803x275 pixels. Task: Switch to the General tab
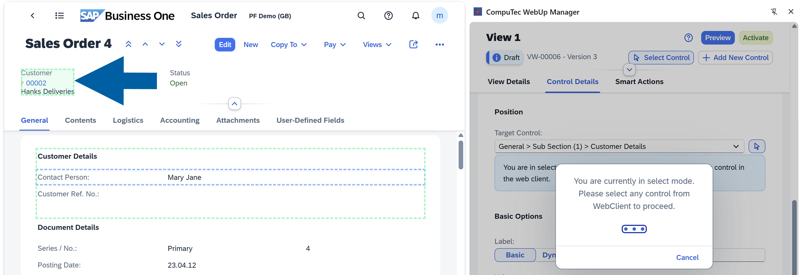coord(35,120)
